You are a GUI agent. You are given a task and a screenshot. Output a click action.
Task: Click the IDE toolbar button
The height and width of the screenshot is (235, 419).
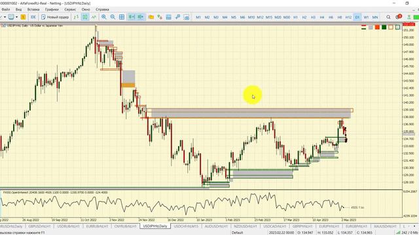(x=33, y=17)
